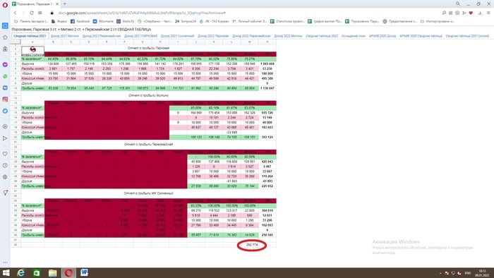
Task: Open the page zoom magnifier icon in address bar
Action: pos(444,13)
